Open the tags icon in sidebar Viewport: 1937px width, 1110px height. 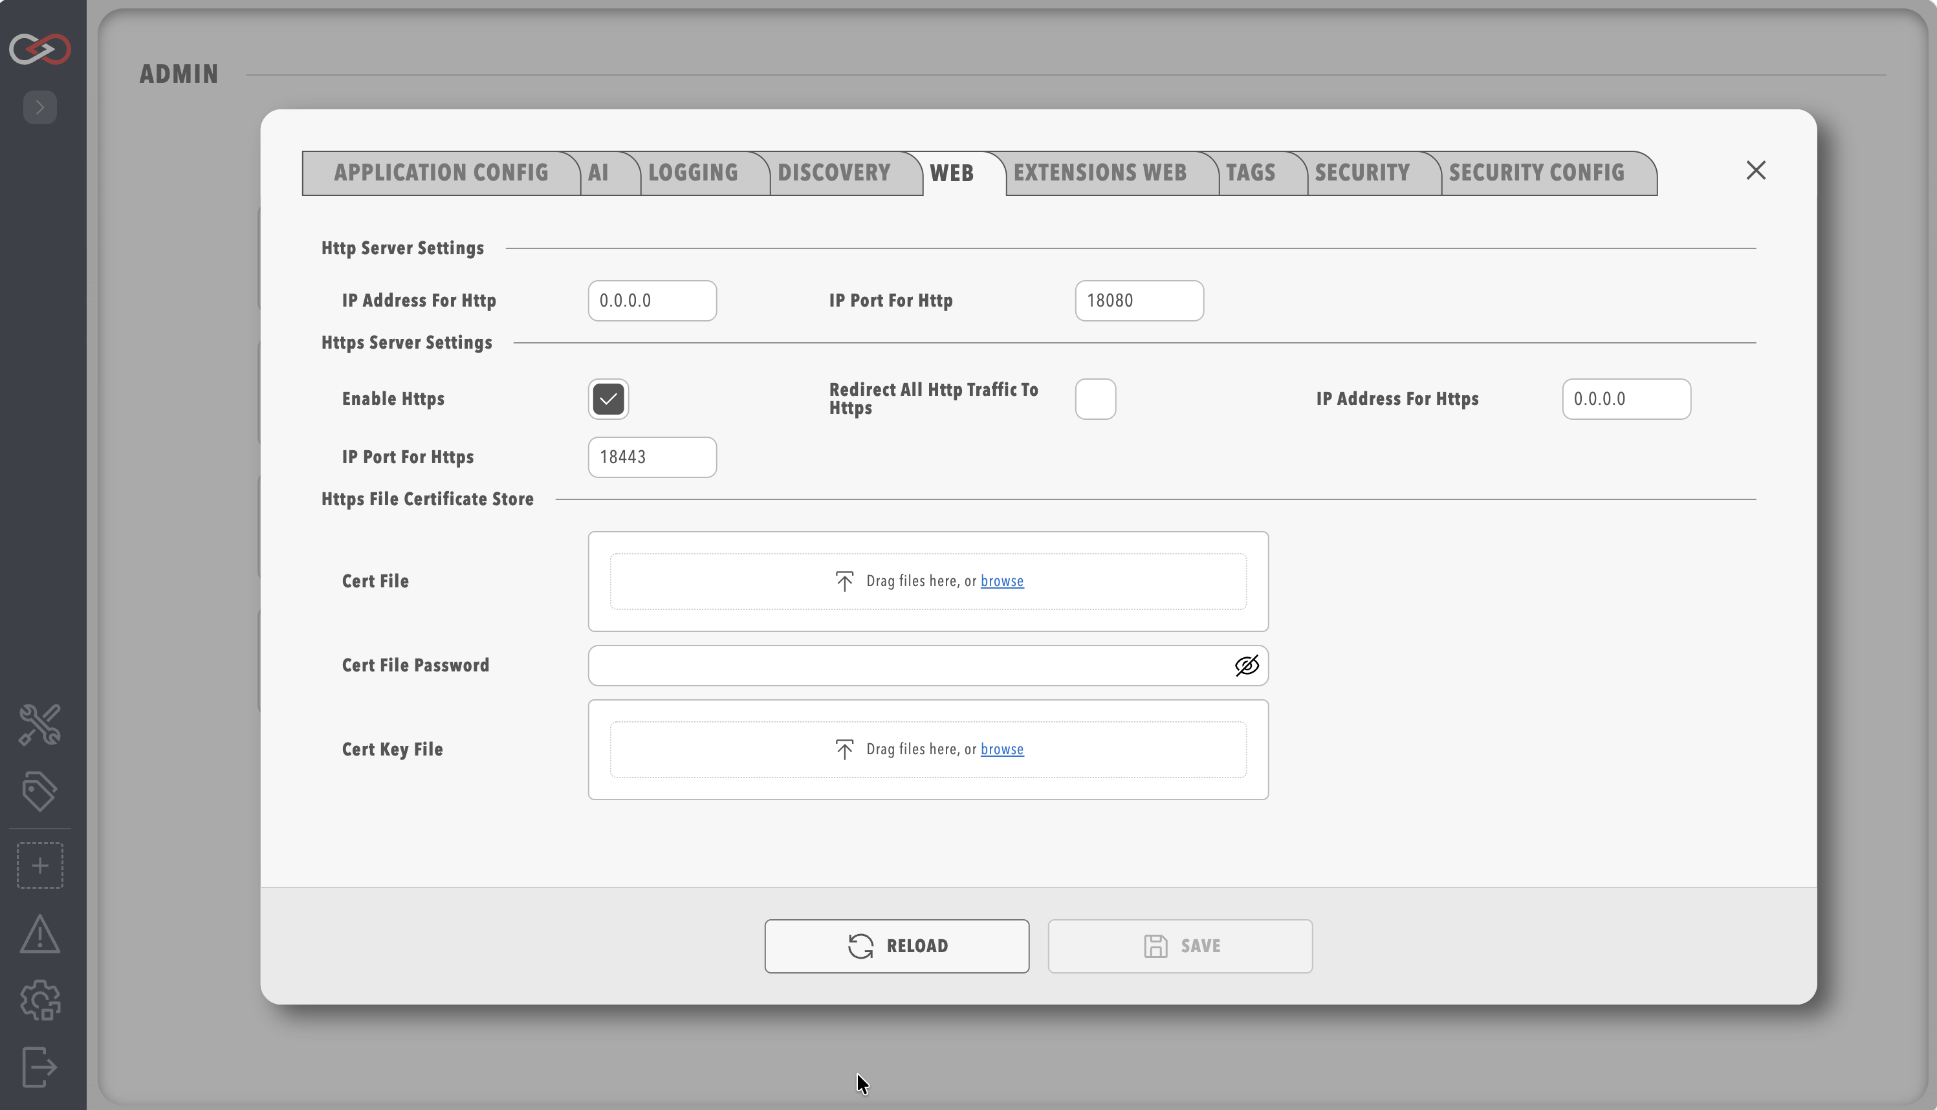pos(39,791)
